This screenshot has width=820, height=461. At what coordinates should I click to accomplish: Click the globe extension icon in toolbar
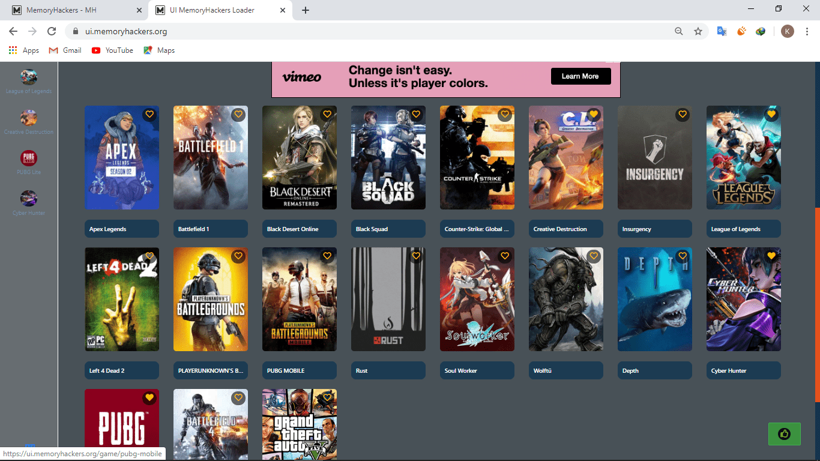click(761, 31)
